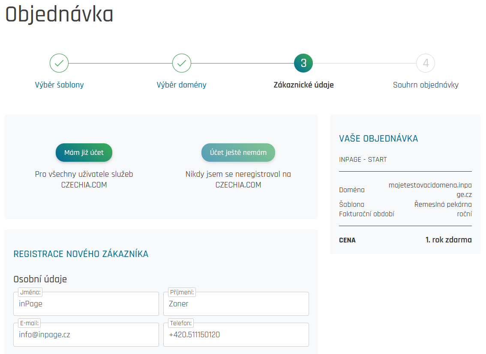Click the step 4 circle icon
This screenshot has width=486, height=354.
pos(426,63)
